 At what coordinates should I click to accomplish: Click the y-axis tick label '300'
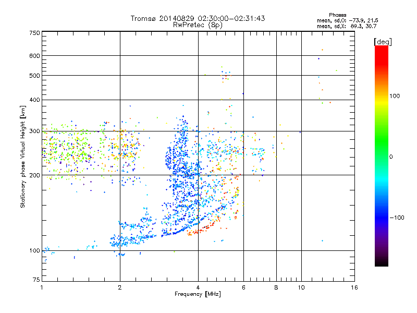pos(34,131)
